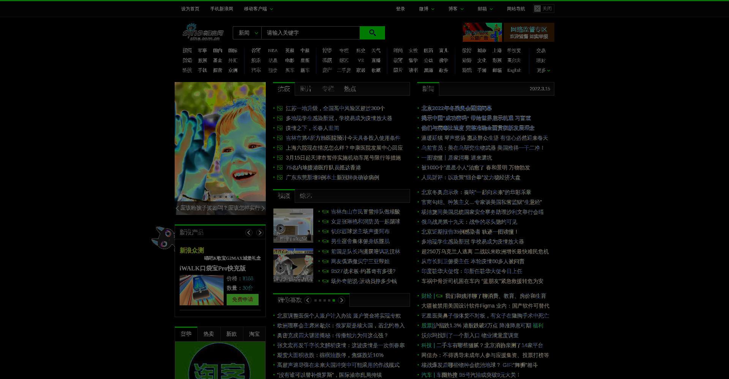Click the Sina logo
The image size is (729, 379).
[x=203, y=32]
